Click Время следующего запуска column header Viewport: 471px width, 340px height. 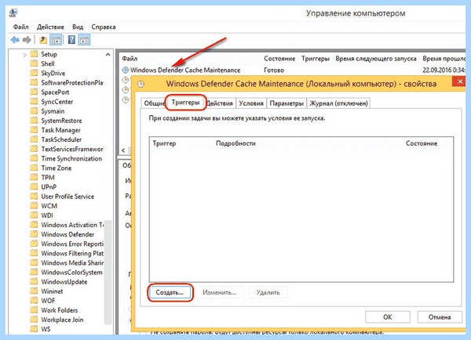(x=375, y=59)
